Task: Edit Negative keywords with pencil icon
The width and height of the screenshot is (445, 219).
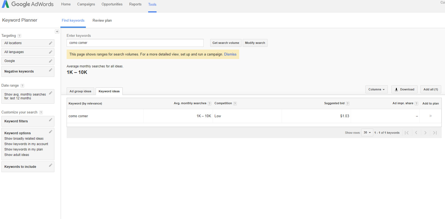Action: pyautogui.click(x=50, y=70)
